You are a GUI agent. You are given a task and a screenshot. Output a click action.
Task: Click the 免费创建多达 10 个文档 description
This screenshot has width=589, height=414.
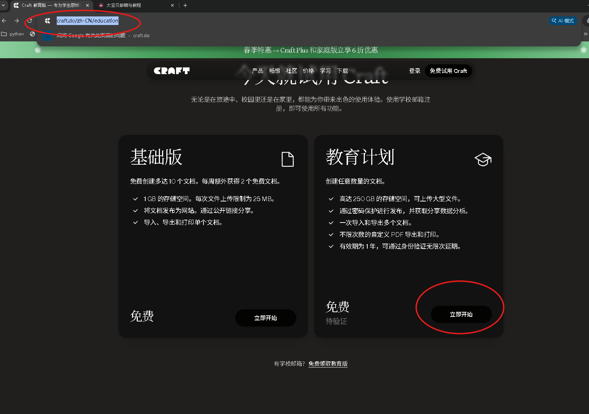(x=205, y=181)
